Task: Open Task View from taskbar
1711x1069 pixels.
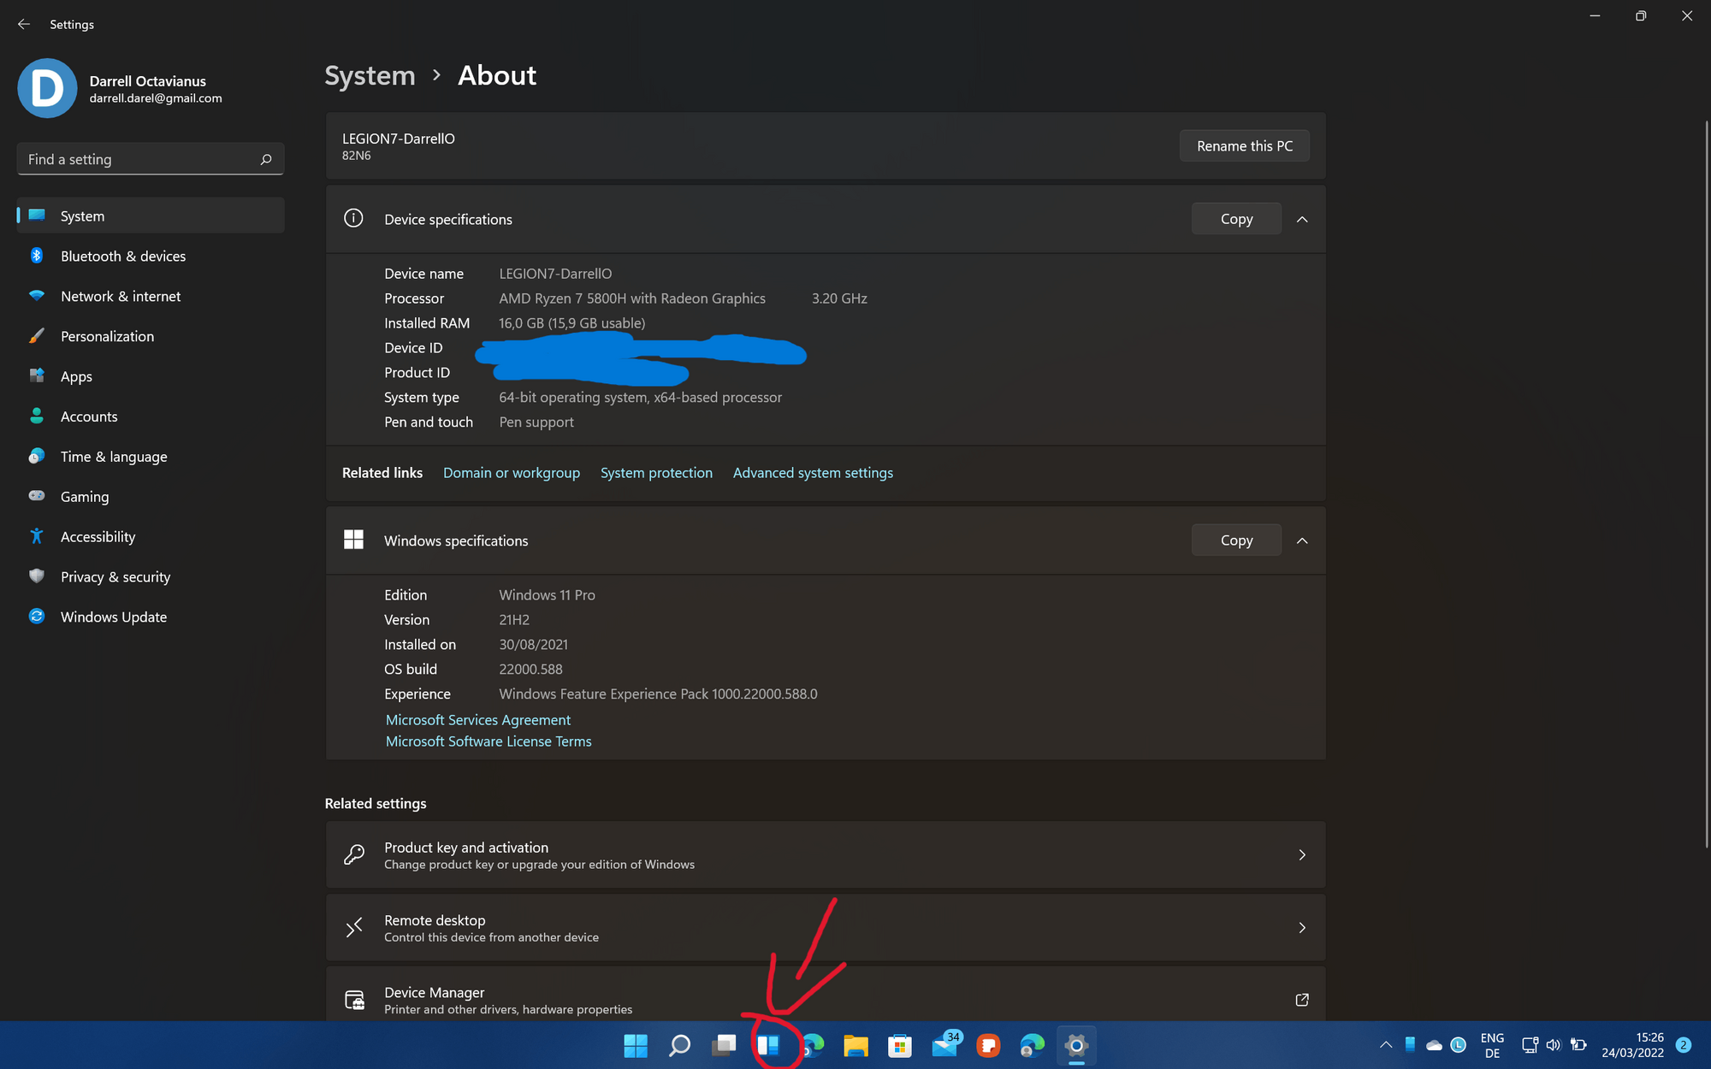Action: coord(725,1045)
